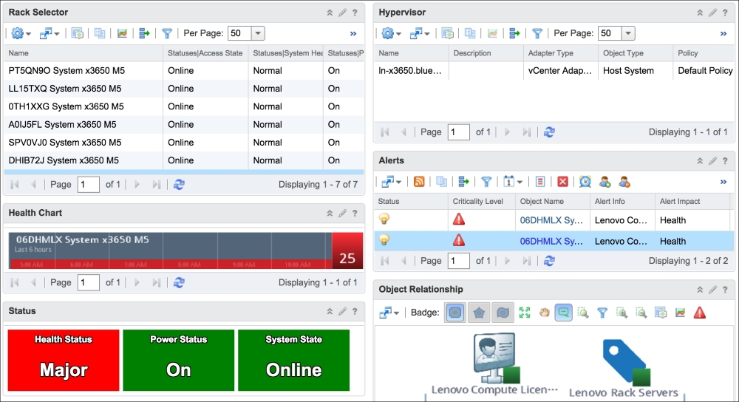Click the red health score 25 badge
The width and height of the screenshot is (739, 402).
(347, 251)
